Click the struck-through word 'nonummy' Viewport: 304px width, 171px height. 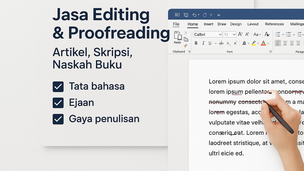222,102
